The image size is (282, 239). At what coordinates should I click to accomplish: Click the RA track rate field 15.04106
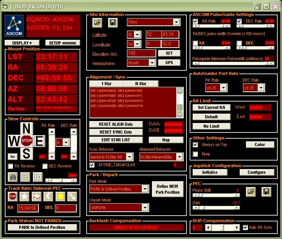point(28,208)
